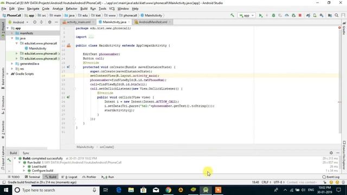Expand the Load build node
The height and width of the screenshot is (195, 347).
click(24, 166)
